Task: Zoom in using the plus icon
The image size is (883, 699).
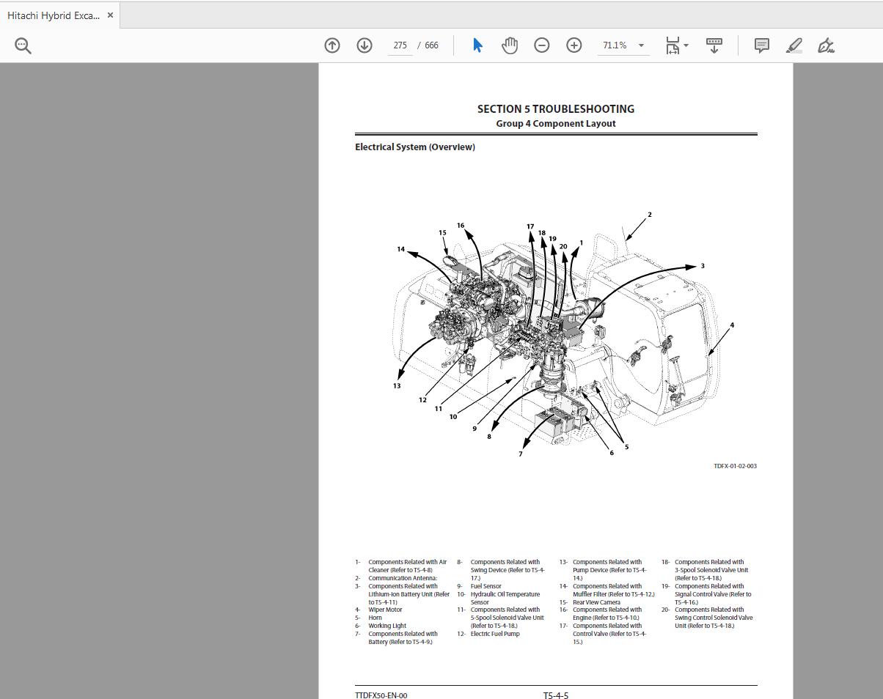Action: 574,45
